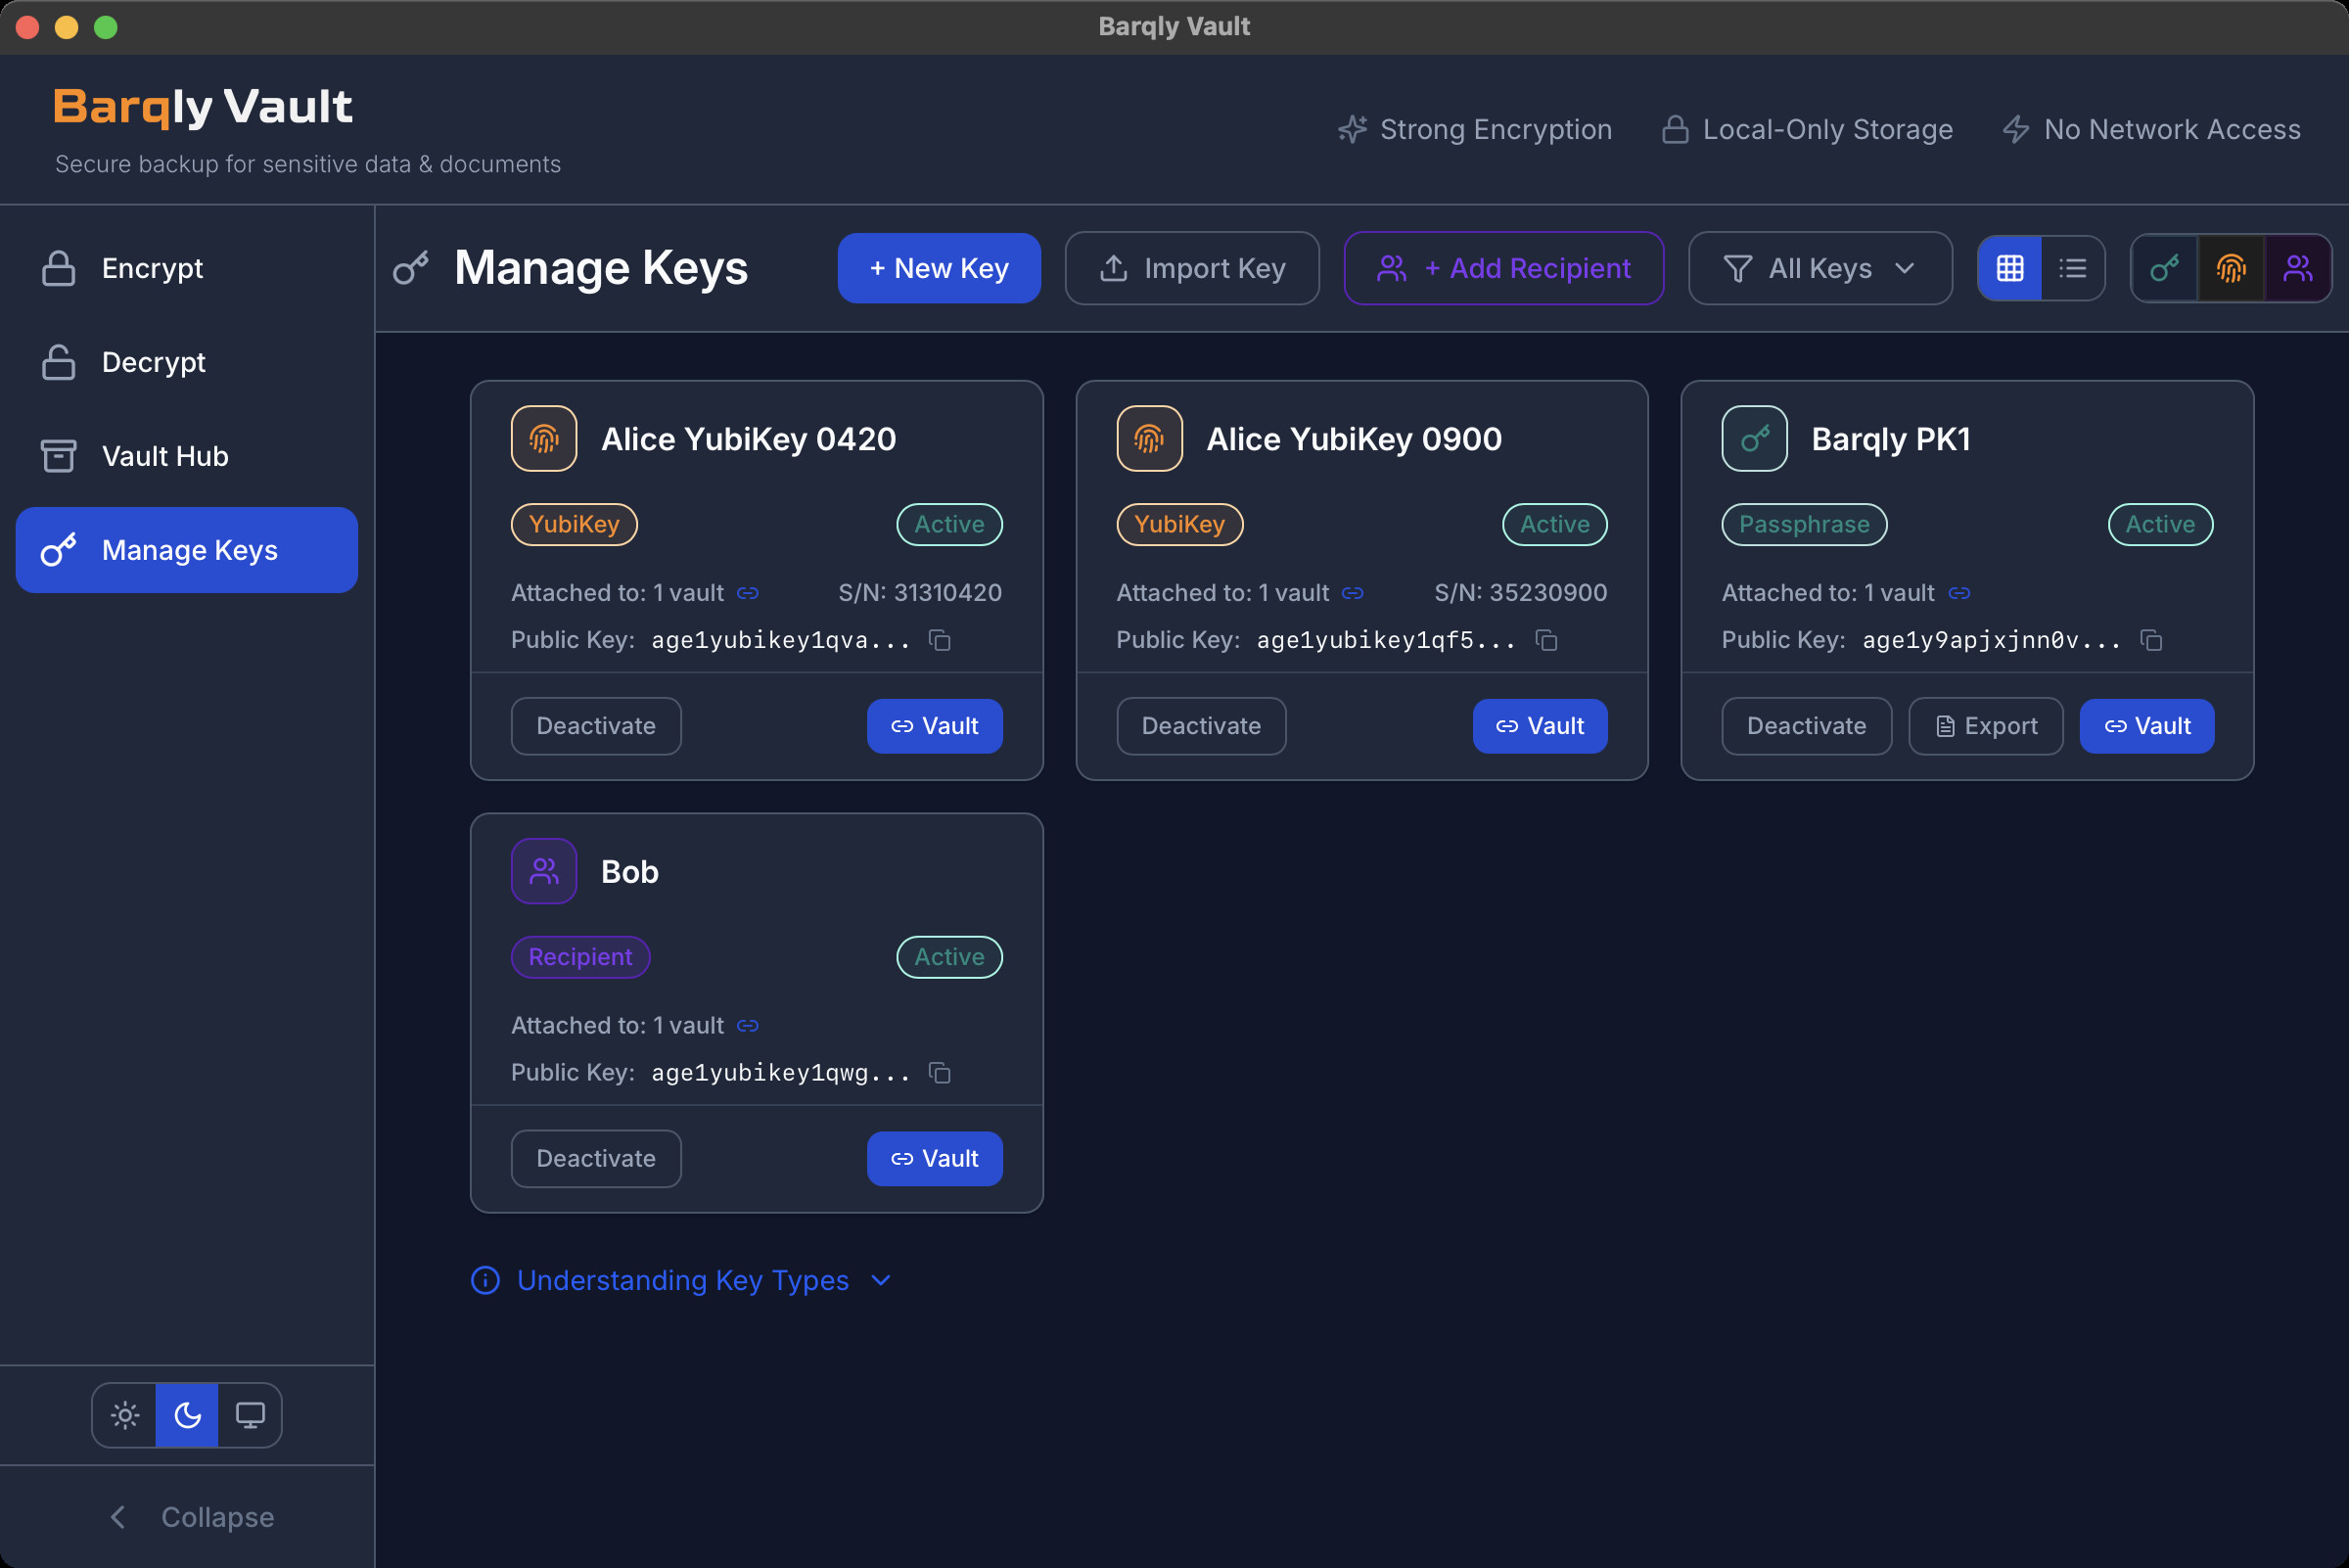The width and height of the screenshot is (2349, 1568).
Task: Click the Bob recipient card icon
Action: coord(544,871)
